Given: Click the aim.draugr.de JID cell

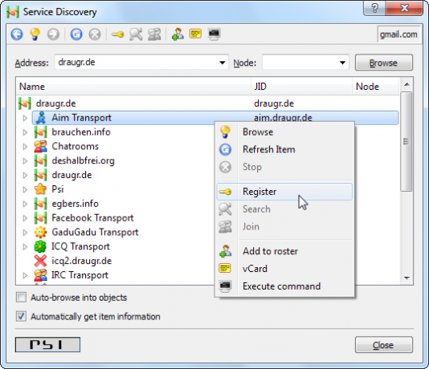Looking at the screenshot, I should pos(283,118).
